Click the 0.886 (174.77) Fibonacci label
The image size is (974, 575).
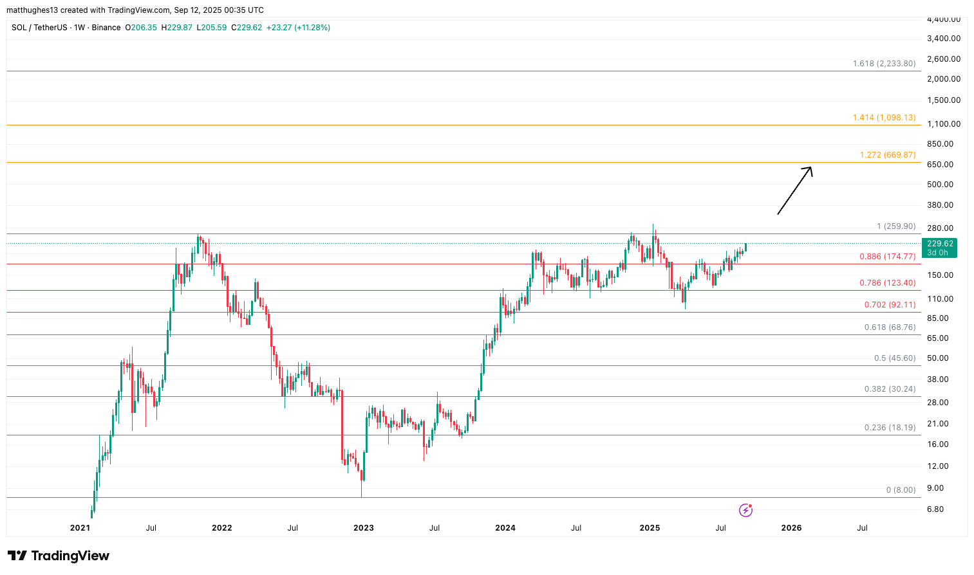[x=887, y=257]
